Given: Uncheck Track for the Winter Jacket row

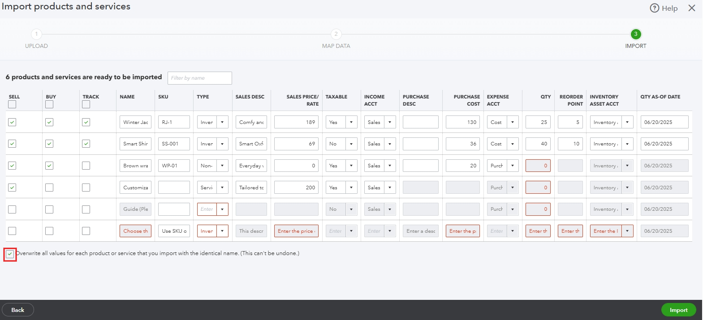Looking at the screenshot, I should 86,122.
